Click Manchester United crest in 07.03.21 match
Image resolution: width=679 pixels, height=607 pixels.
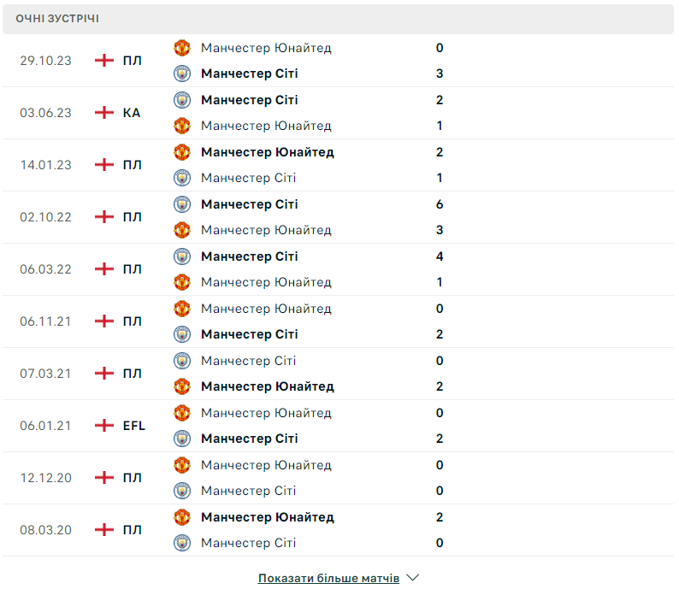coord(181,386)
